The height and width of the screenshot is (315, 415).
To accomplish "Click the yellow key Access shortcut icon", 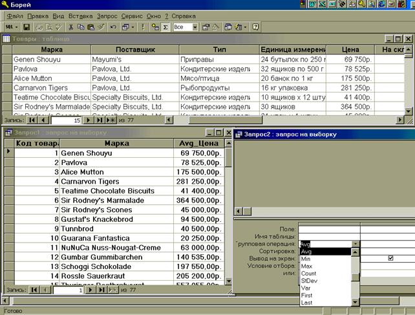I will 362,4.
